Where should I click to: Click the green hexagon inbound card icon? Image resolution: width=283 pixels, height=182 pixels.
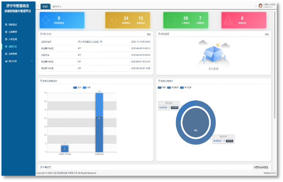170,20
